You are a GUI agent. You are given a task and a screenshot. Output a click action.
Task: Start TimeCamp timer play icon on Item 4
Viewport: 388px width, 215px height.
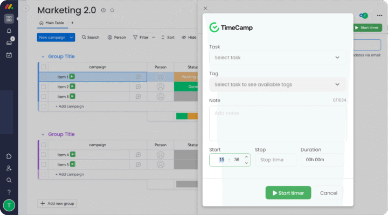pos(73,154)
